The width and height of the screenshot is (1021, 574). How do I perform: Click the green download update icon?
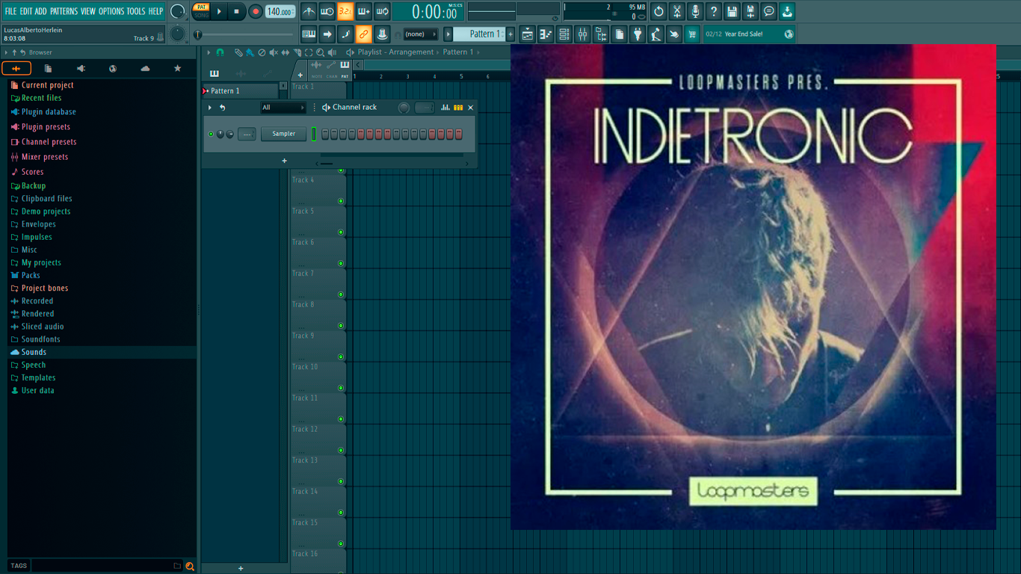coord(787,11)
